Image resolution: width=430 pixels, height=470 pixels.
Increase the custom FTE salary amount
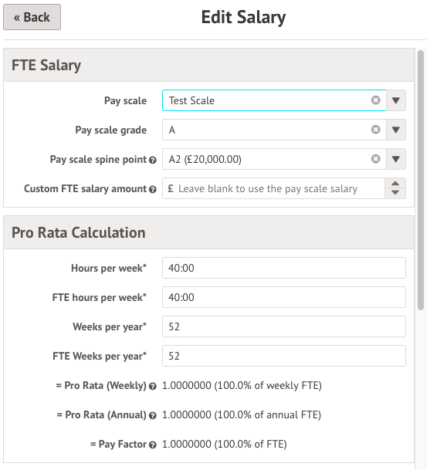click(395, 184)
